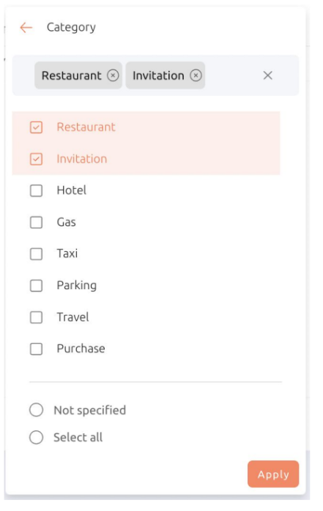Check the Travel checkbox

pyautogui.click(x=36, y=317)
